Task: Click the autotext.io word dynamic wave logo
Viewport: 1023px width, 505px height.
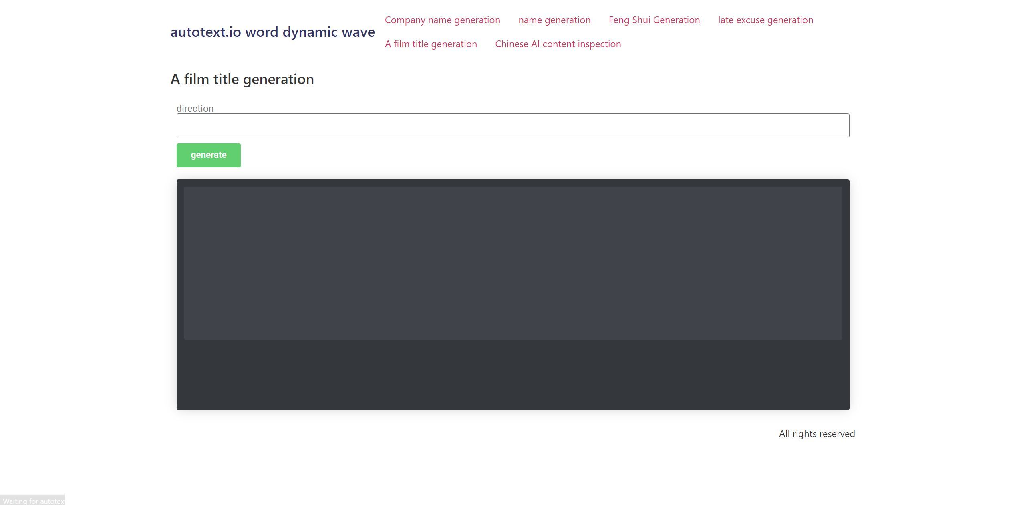Action: click(x=273, y=32)
